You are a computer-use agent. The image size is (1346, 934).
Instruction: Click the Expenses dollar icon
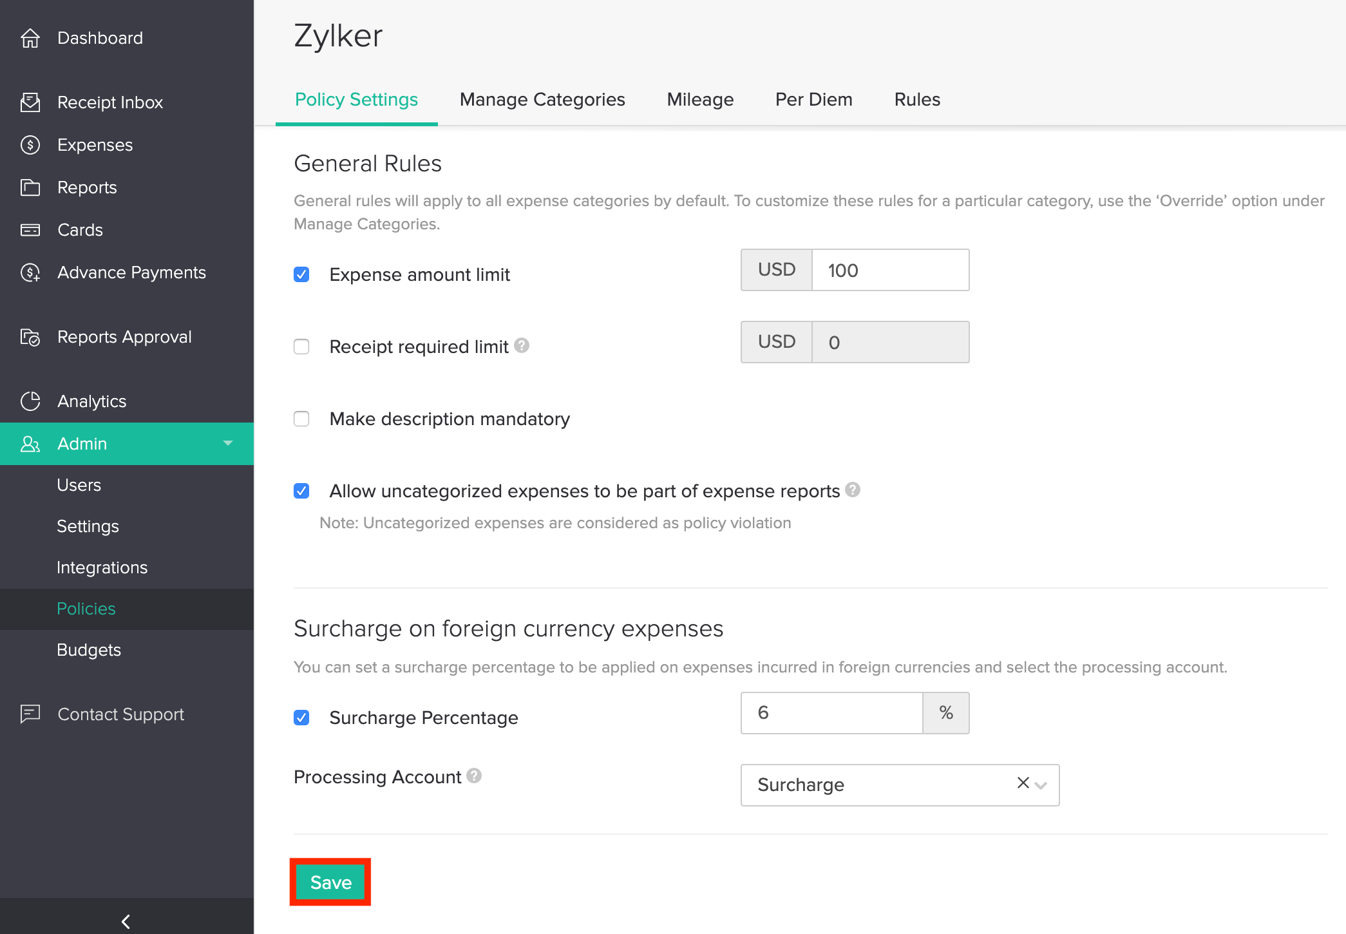tap(30, 145)
